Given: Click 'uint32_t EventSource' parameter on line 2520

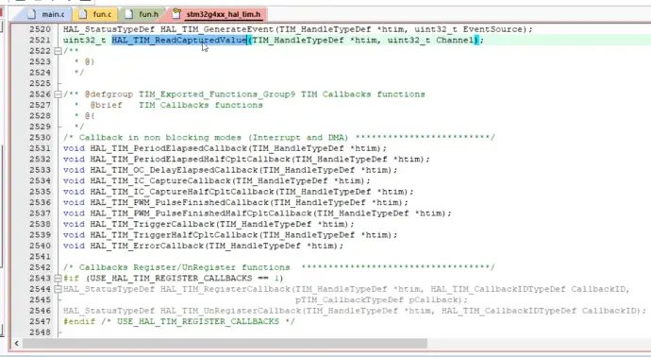Looking at the screenshot, I should click(x=468, y=29).
